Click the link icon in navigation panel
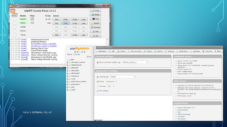Screen dimensions: 227x127 90,57
